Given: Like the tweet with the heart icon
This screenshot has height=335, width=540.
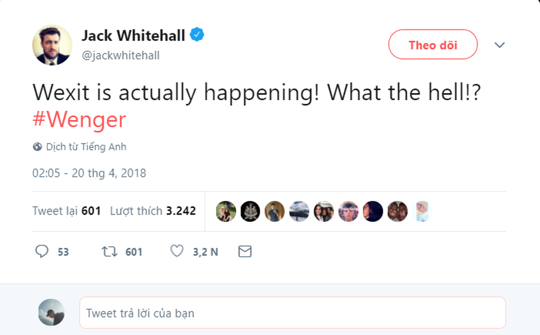Looking at the screenshot, I should pyautogui.click(x=177, y=251).
